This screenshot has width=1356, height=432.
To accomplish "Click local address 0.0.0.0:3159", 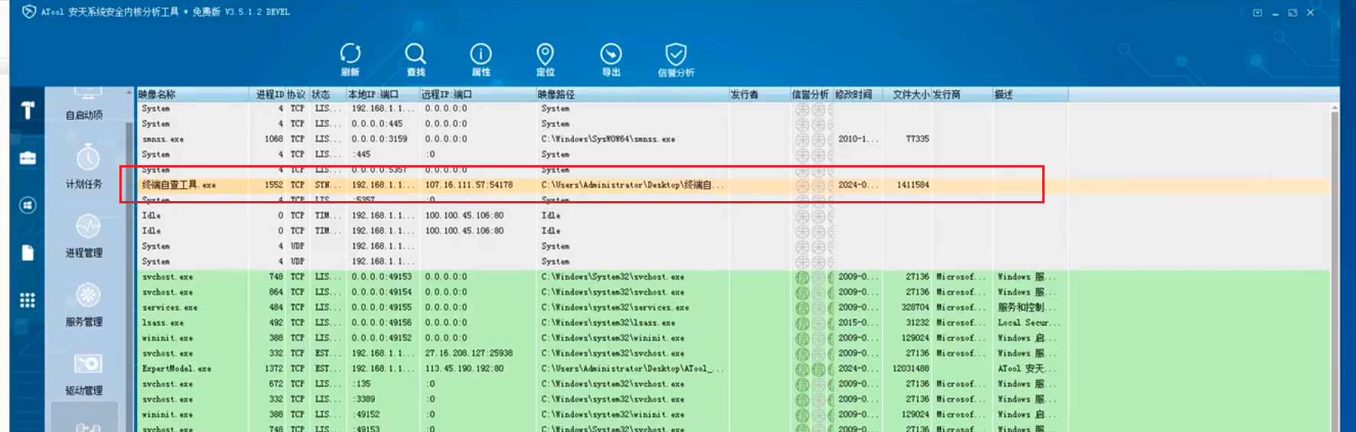I will pyautogui.click(x=379, y=139).
